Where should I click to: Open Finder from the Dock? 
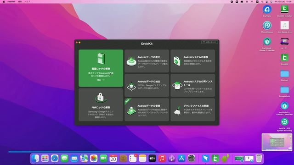click(35, 159)
